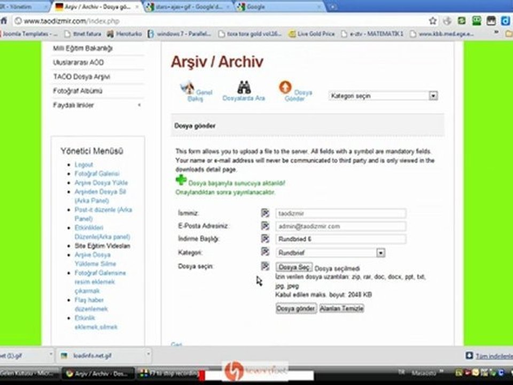This screenshot has height=385, width=513.
Task: Expand Faydalı linkler submenu arrow
Action: tap(139, 105)
